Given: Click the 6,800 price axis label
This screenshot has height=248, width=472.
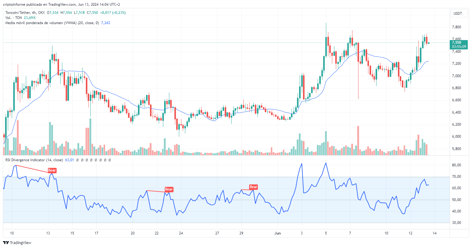Looking at the screenshot, I should [x=456, y=88].
